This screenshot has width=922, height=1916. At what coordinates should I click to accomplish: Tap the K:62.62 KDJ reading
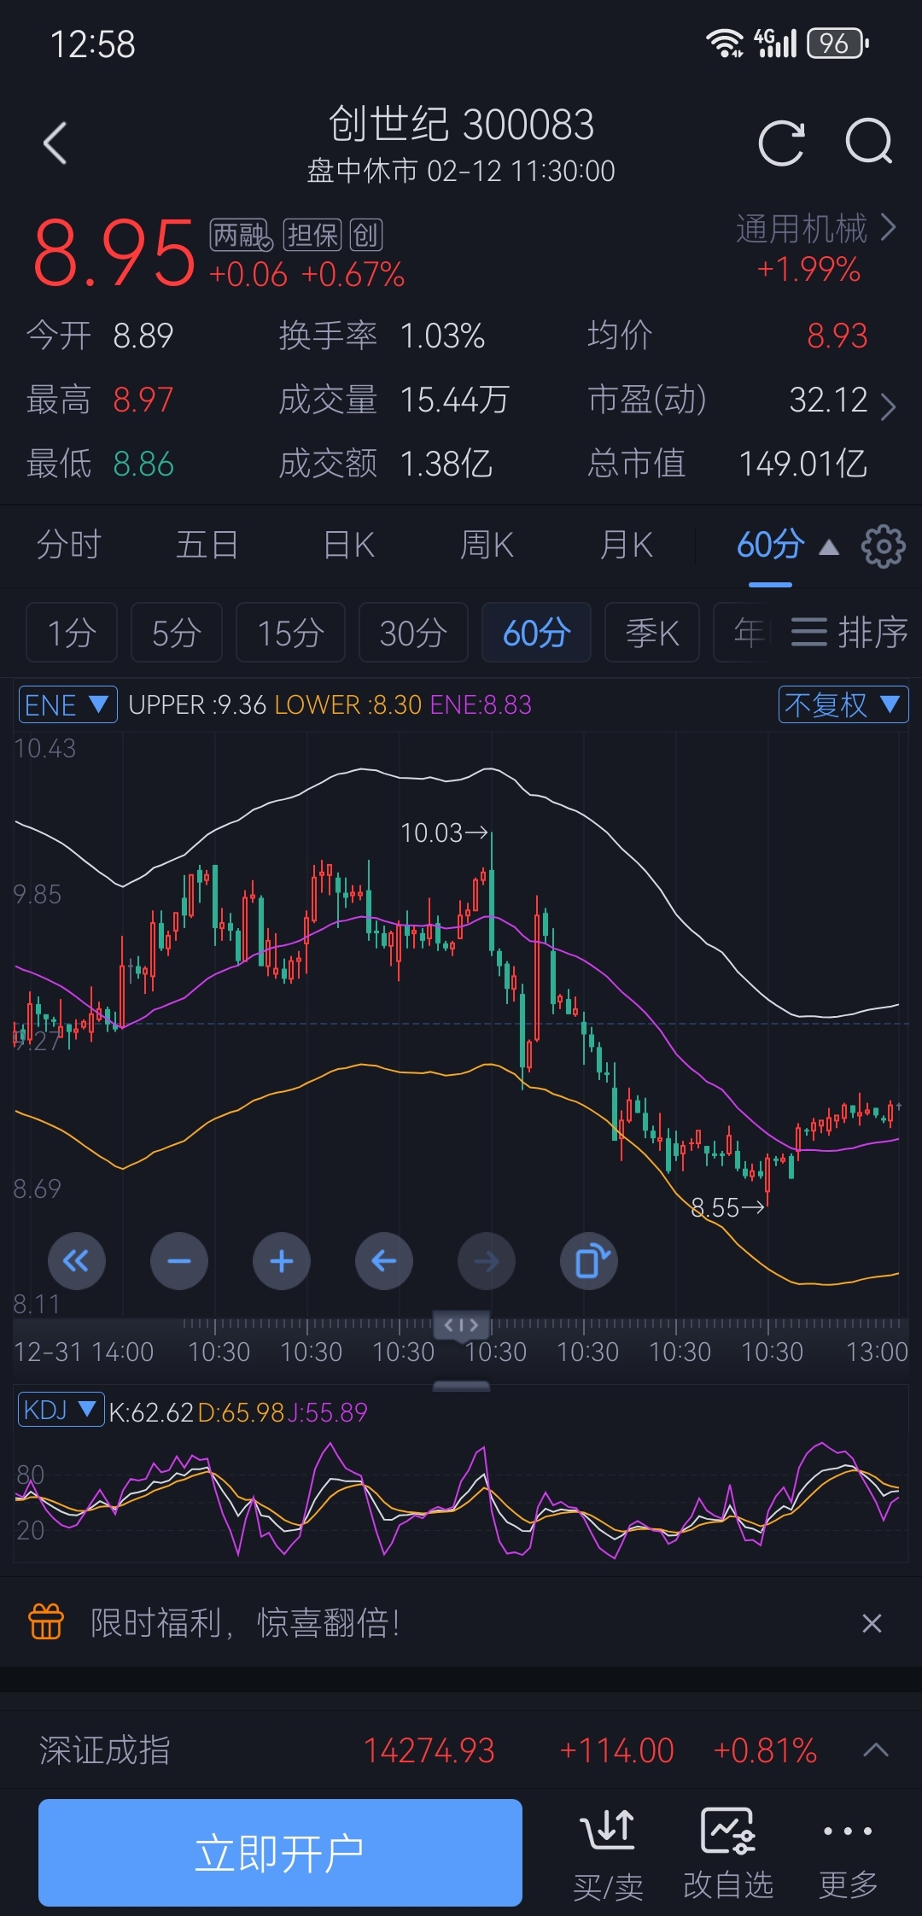click(151, 1412)
